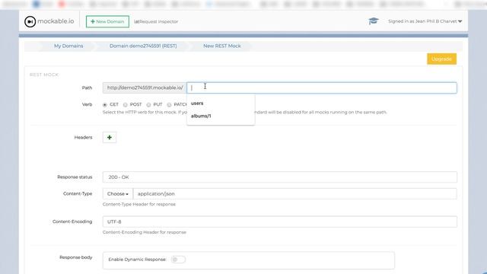Add a header with the plus icon
Image resolution: width=487 pixels, height=274 pixels.
coord(110,137)
